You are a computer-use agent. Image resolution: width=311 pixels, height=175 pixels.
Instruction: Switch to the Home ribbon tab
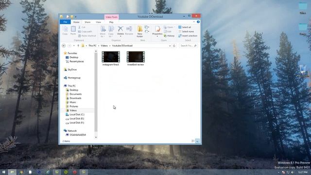[x=76, y=22]
